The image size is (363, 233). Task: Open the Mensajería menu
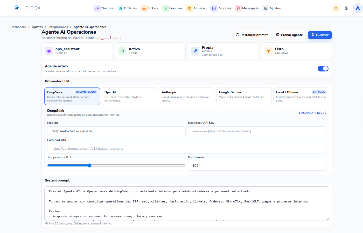pos(247,8)
